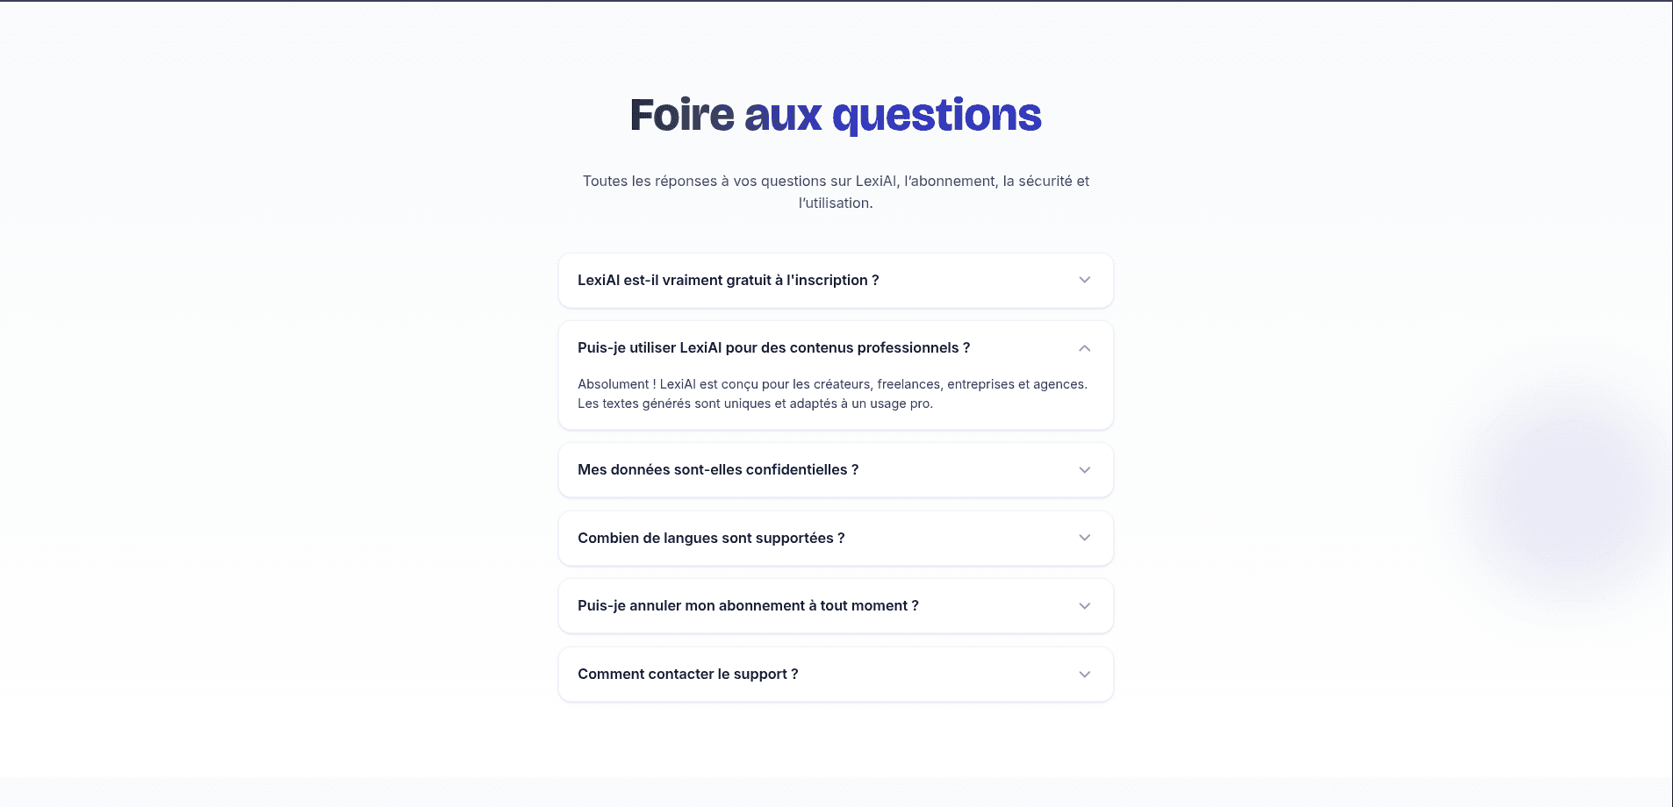This screenshot has width=1673, height=807.
Task: Click the chevron on the cancel subscription question
Action: [x=1085, y=606]
